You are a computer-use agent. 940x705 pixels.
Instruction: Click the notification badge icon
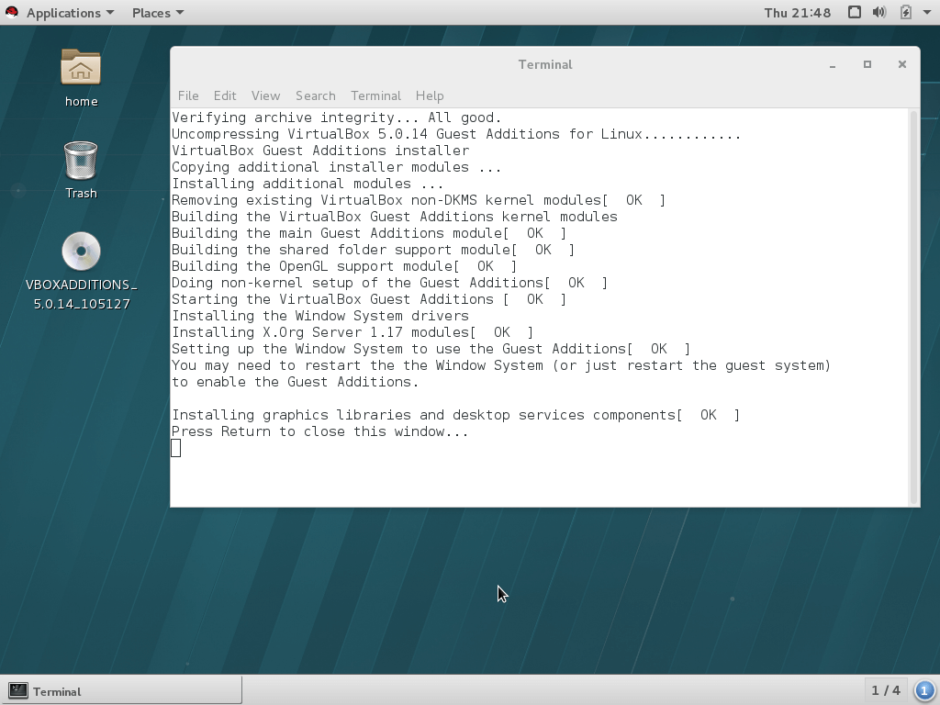[x=925, y=690]
